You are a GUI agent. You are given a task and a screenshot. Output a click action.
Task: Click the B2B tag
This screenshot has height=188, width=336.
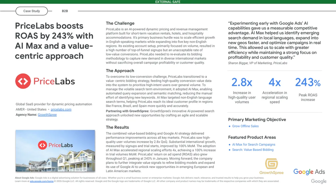tap(65, 11)
